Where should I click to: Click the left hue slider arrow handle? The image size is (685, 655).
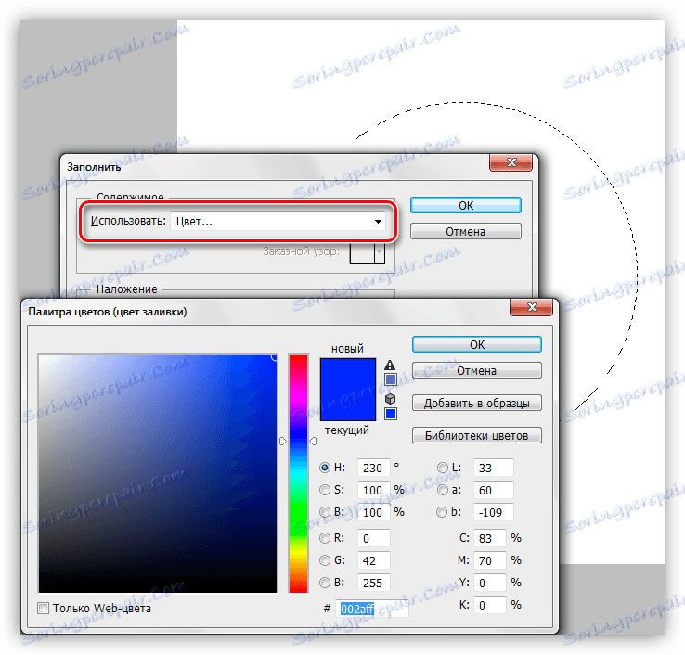click(x=283, y=441)
